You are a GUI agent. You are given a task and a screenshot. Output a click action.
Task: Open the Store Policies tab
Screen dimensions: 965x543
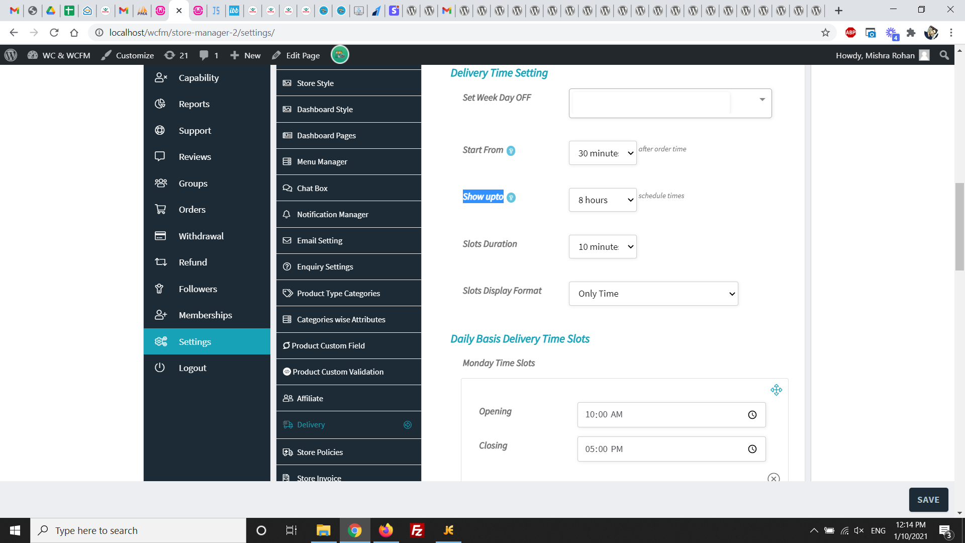[348, 452]
